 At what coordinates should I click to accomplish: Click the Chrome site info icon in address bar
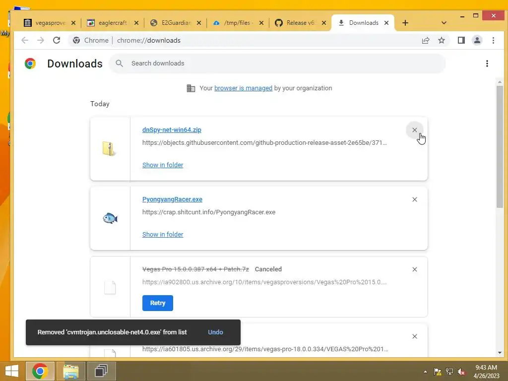(76, 40)
